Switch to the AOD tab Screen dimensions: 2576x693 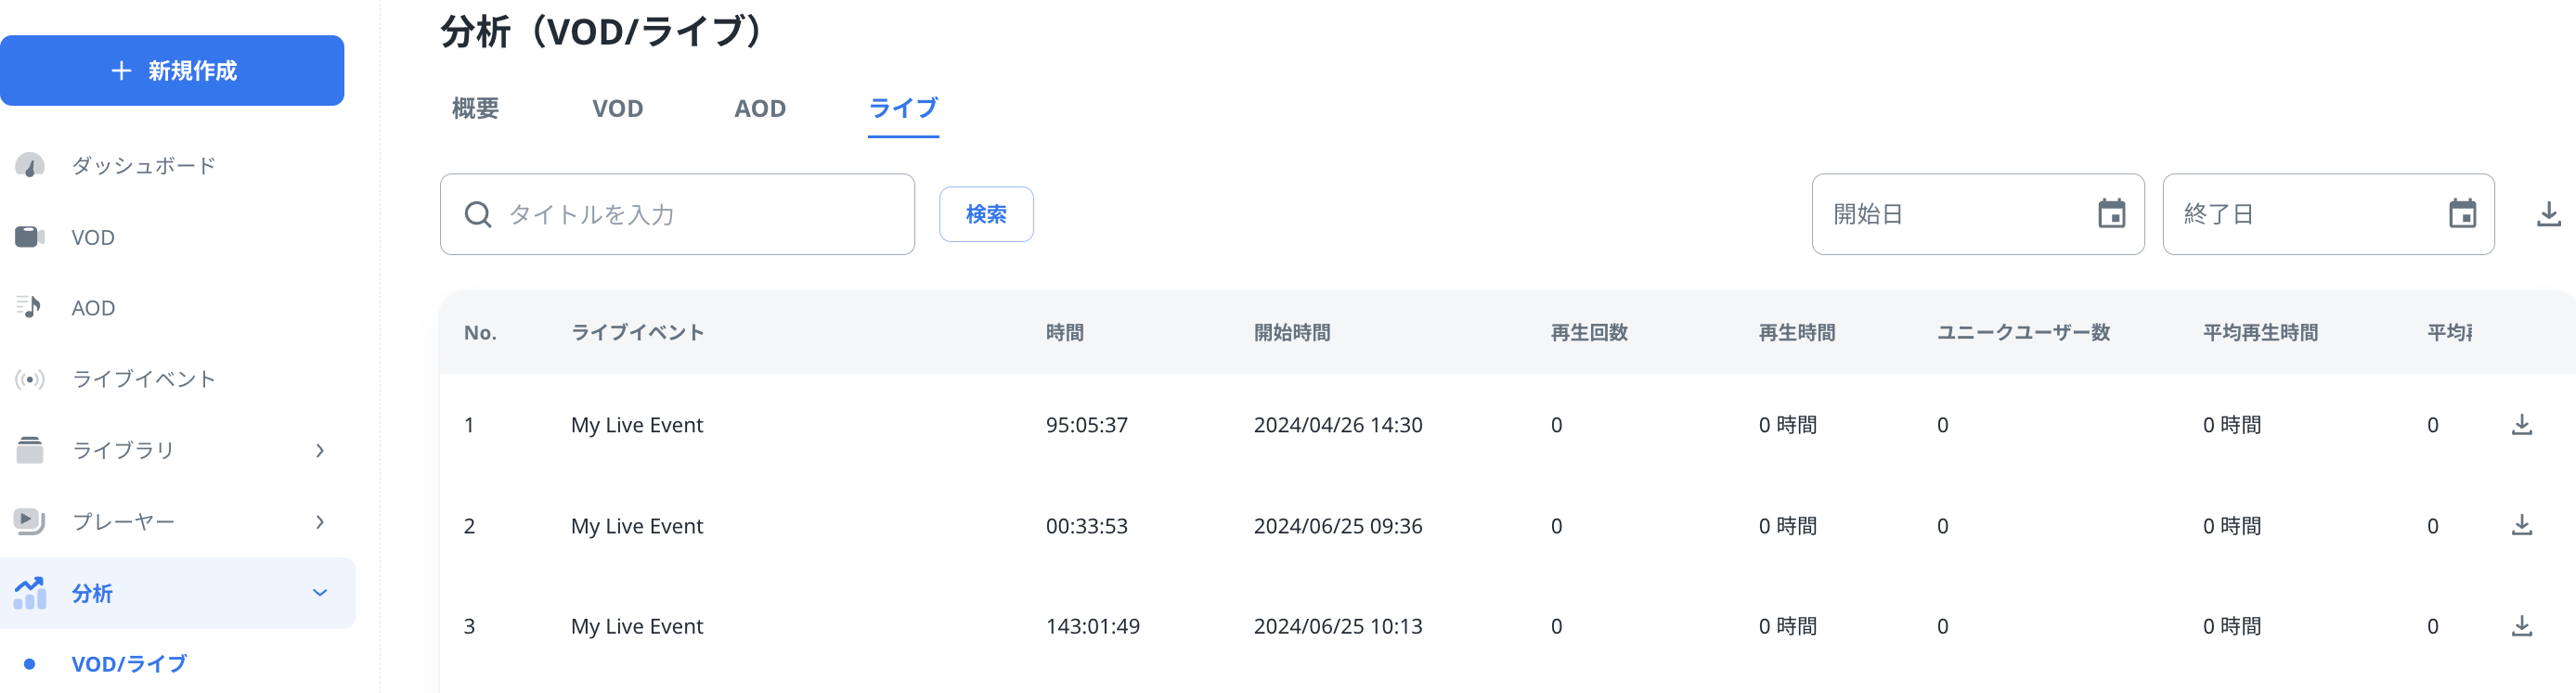[759, 108]
